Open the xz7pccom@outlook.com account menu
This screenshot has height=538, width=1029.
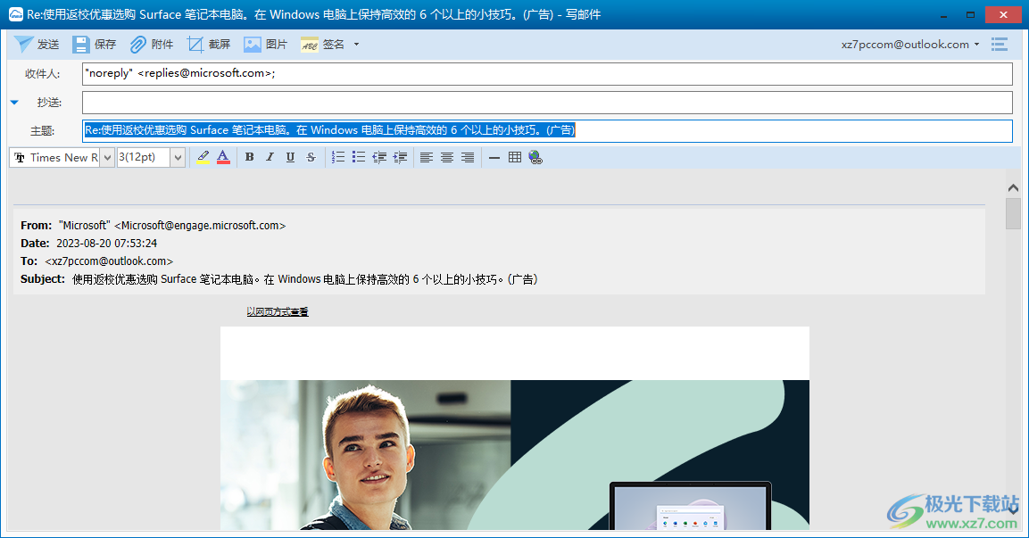pos(910,45)
